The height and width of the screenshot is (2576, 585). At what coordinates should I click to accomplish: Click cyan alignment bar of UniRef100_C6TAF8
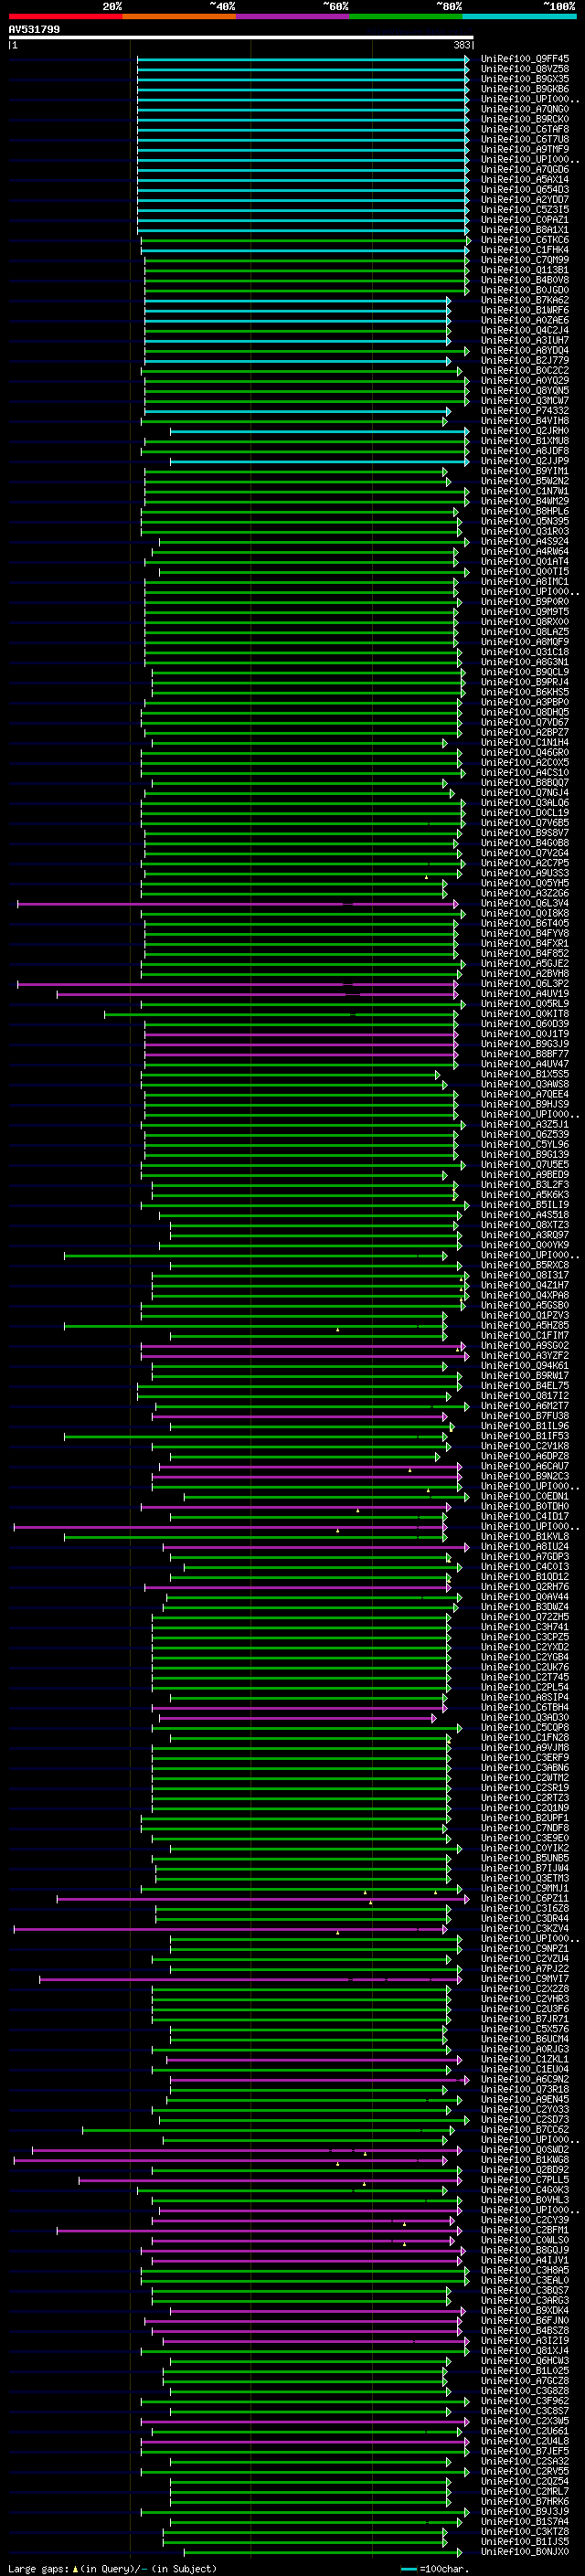303,129
